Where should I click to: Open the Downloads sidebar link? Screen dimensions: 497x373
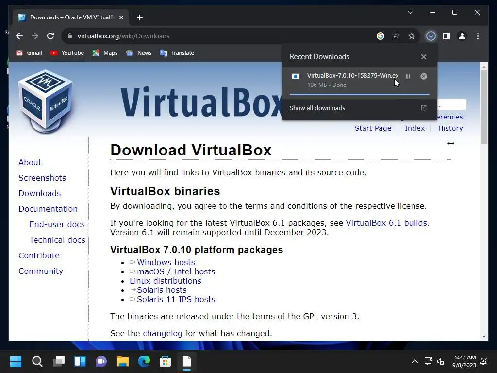(x=40, y=193)
